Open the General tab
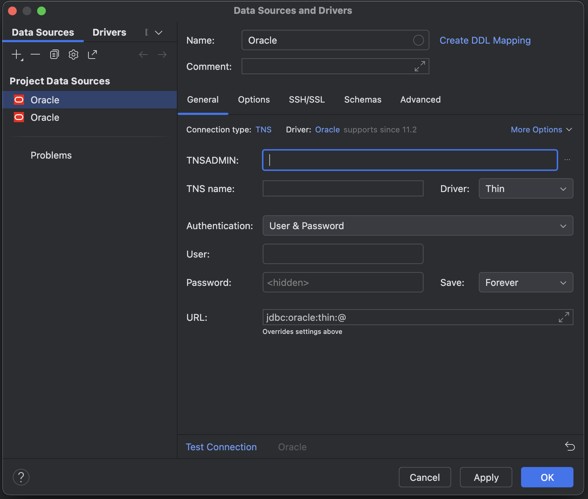The width and height of the screenshot is (588, 499). point(203,100)
